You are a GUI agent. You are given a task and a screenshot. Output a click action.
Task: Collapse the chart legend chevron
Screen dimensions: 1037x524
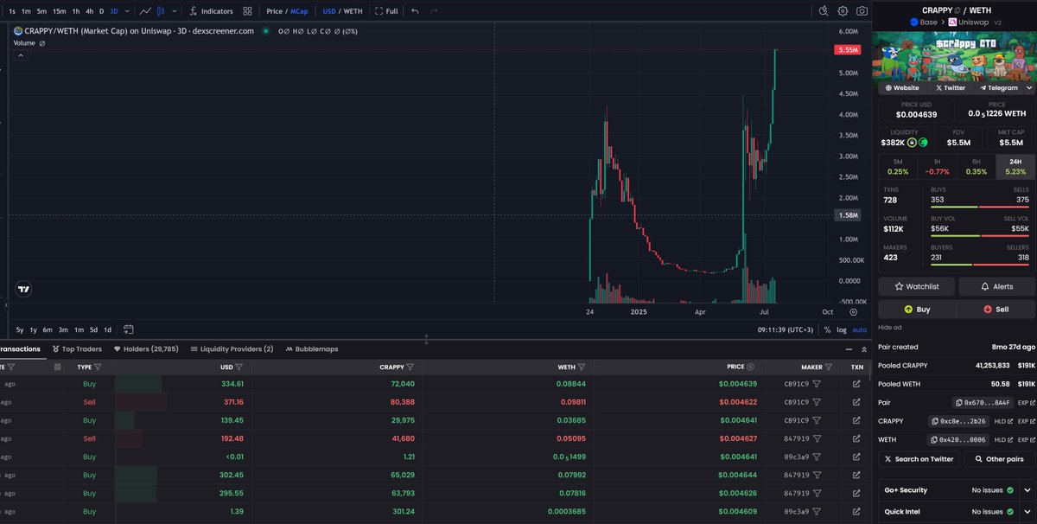click(21, 55)
